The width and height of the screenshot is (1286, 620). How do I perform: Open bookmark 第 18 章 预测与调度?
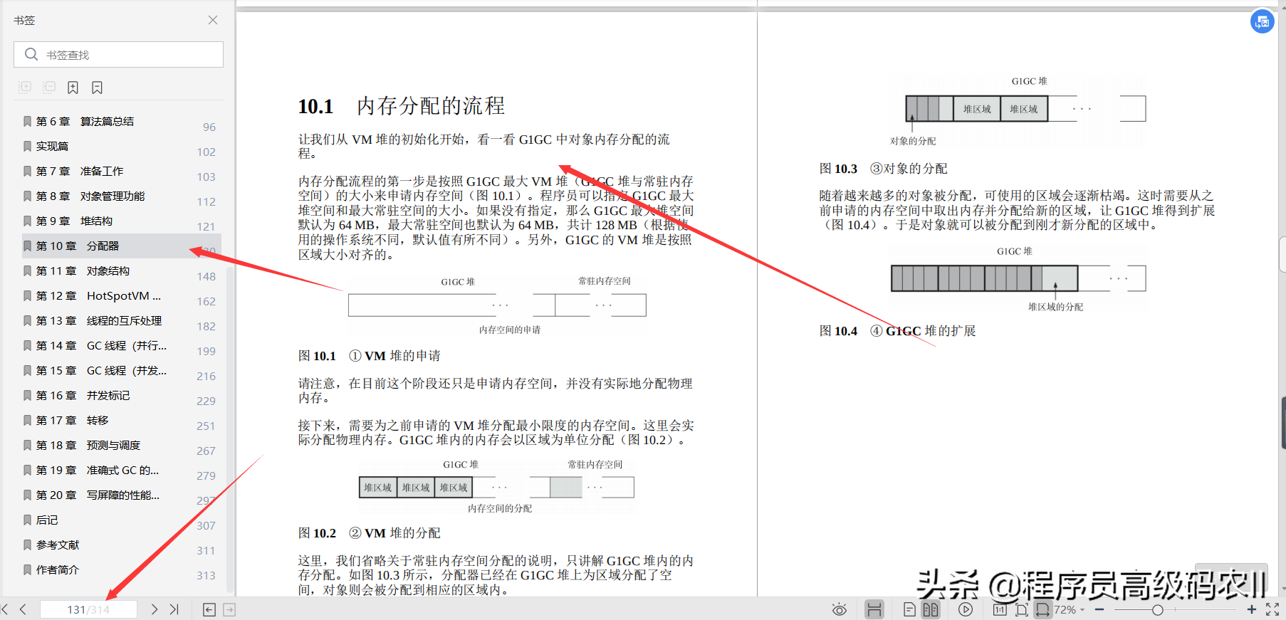point(89,446)
